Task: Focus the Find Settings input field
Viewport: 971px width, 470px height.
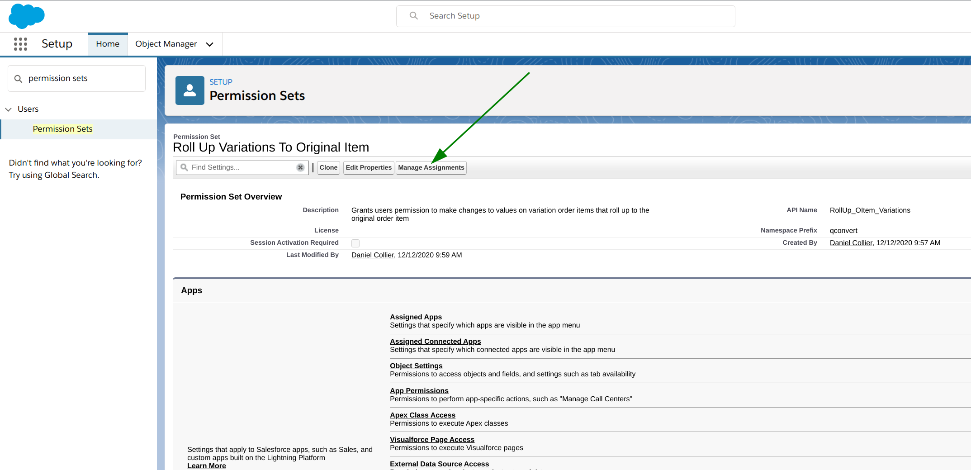Action: 242,167
